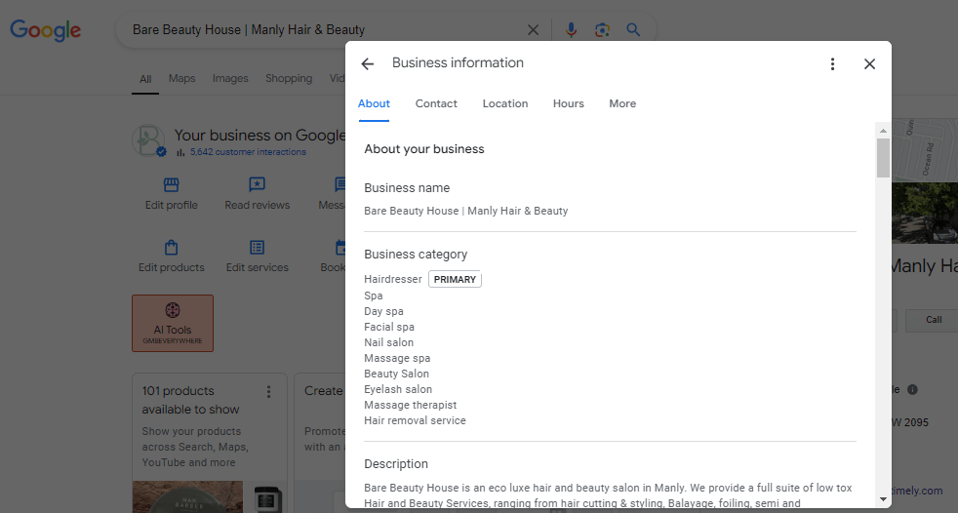
Task: Open Read reviews star icon
Action: 258,184
